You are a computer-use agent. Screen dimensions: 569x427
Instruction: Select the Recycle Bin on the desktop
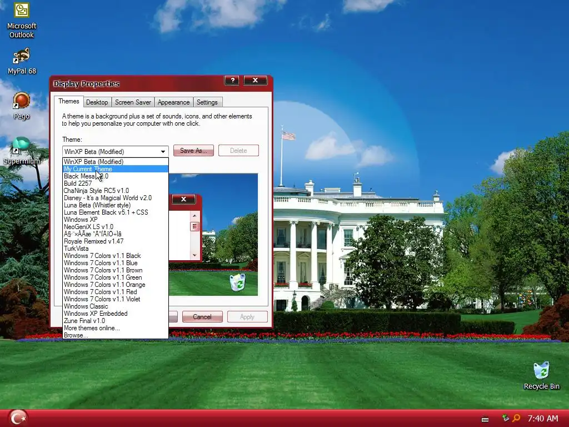(x=541, y=376)
